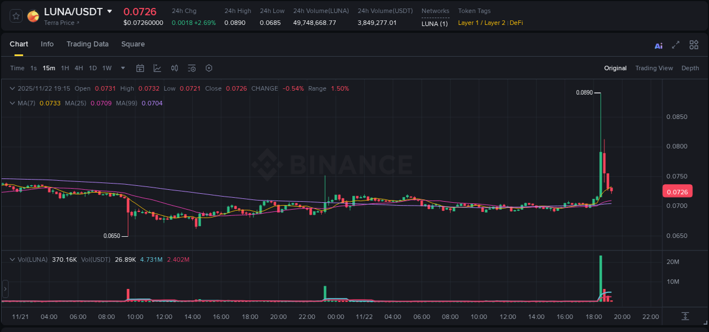Switch to the Trading Data tab
Image resolution: width=709 pixels, height=332 pixels.
click(x=87, y=44)
